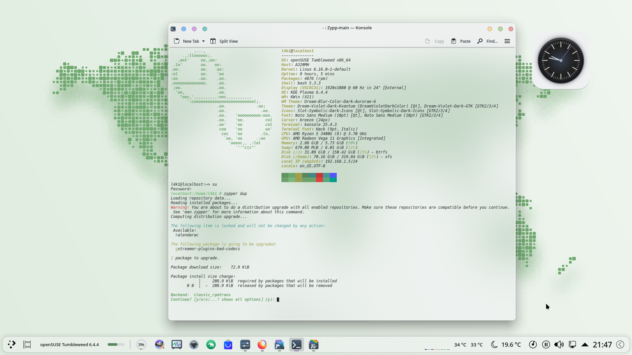Click the red color block in terminal palette
The height and width of the screenshot is (355, 632).
(x=319, y=177)
